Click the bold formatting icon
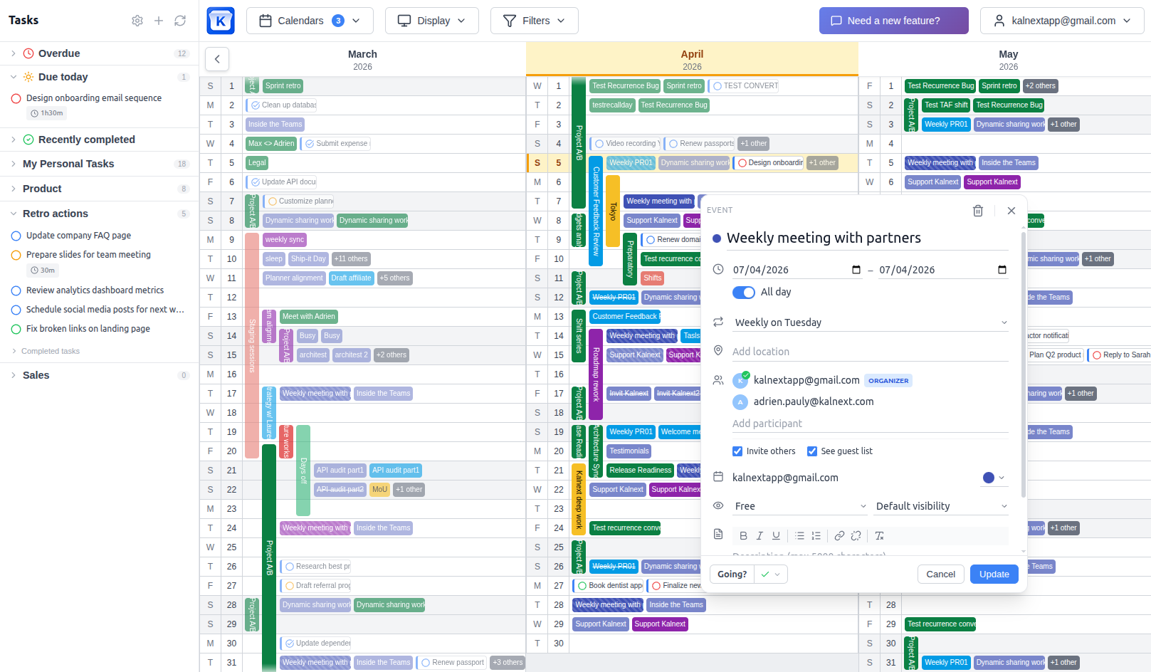The width and height of the screenshot is (1151, 672). (x=743, y=536)
